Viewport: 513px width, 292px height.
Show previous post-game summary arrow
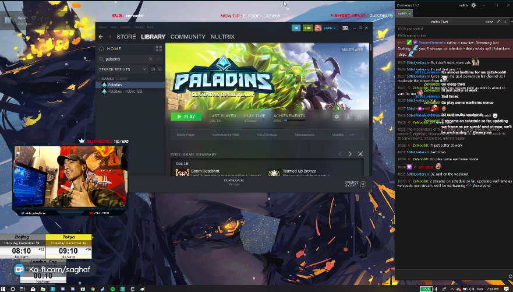[x=340, y=154]
